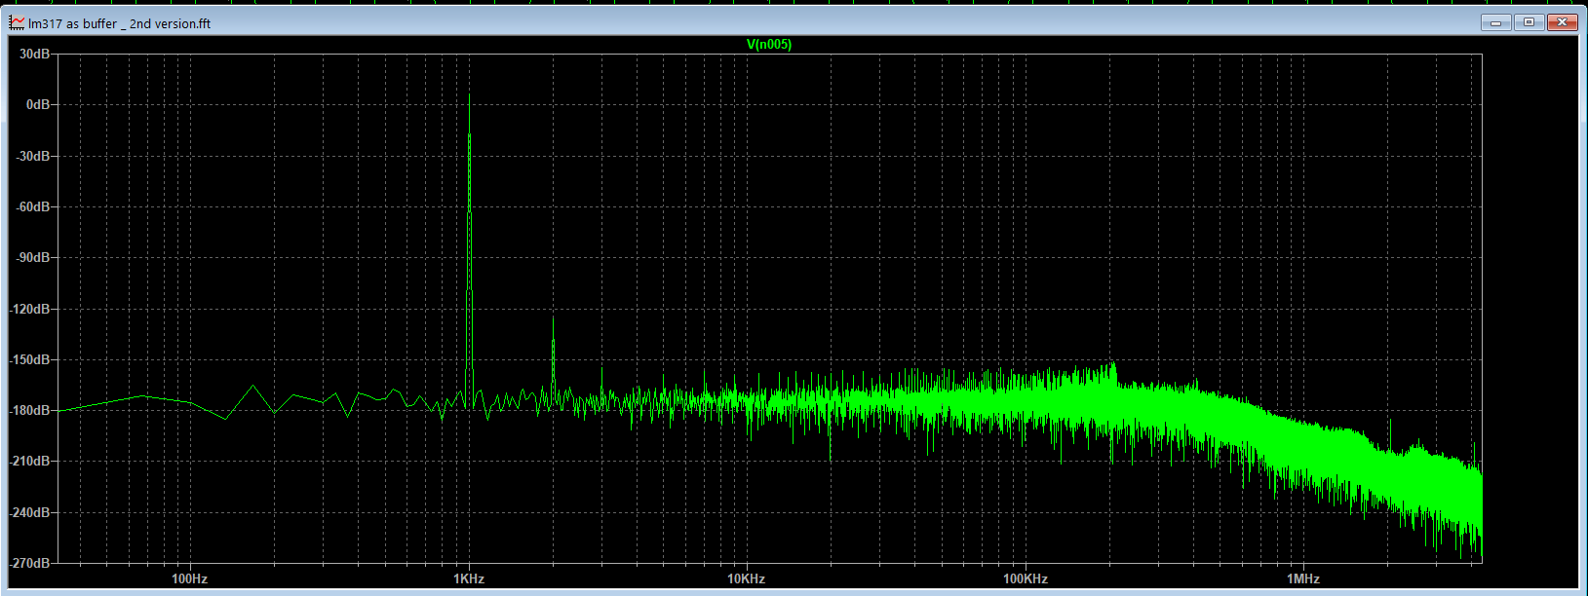Screen dimensions: 1588x596
Task: Click the -240dB vertical axis label
Action: coord(30,512)
